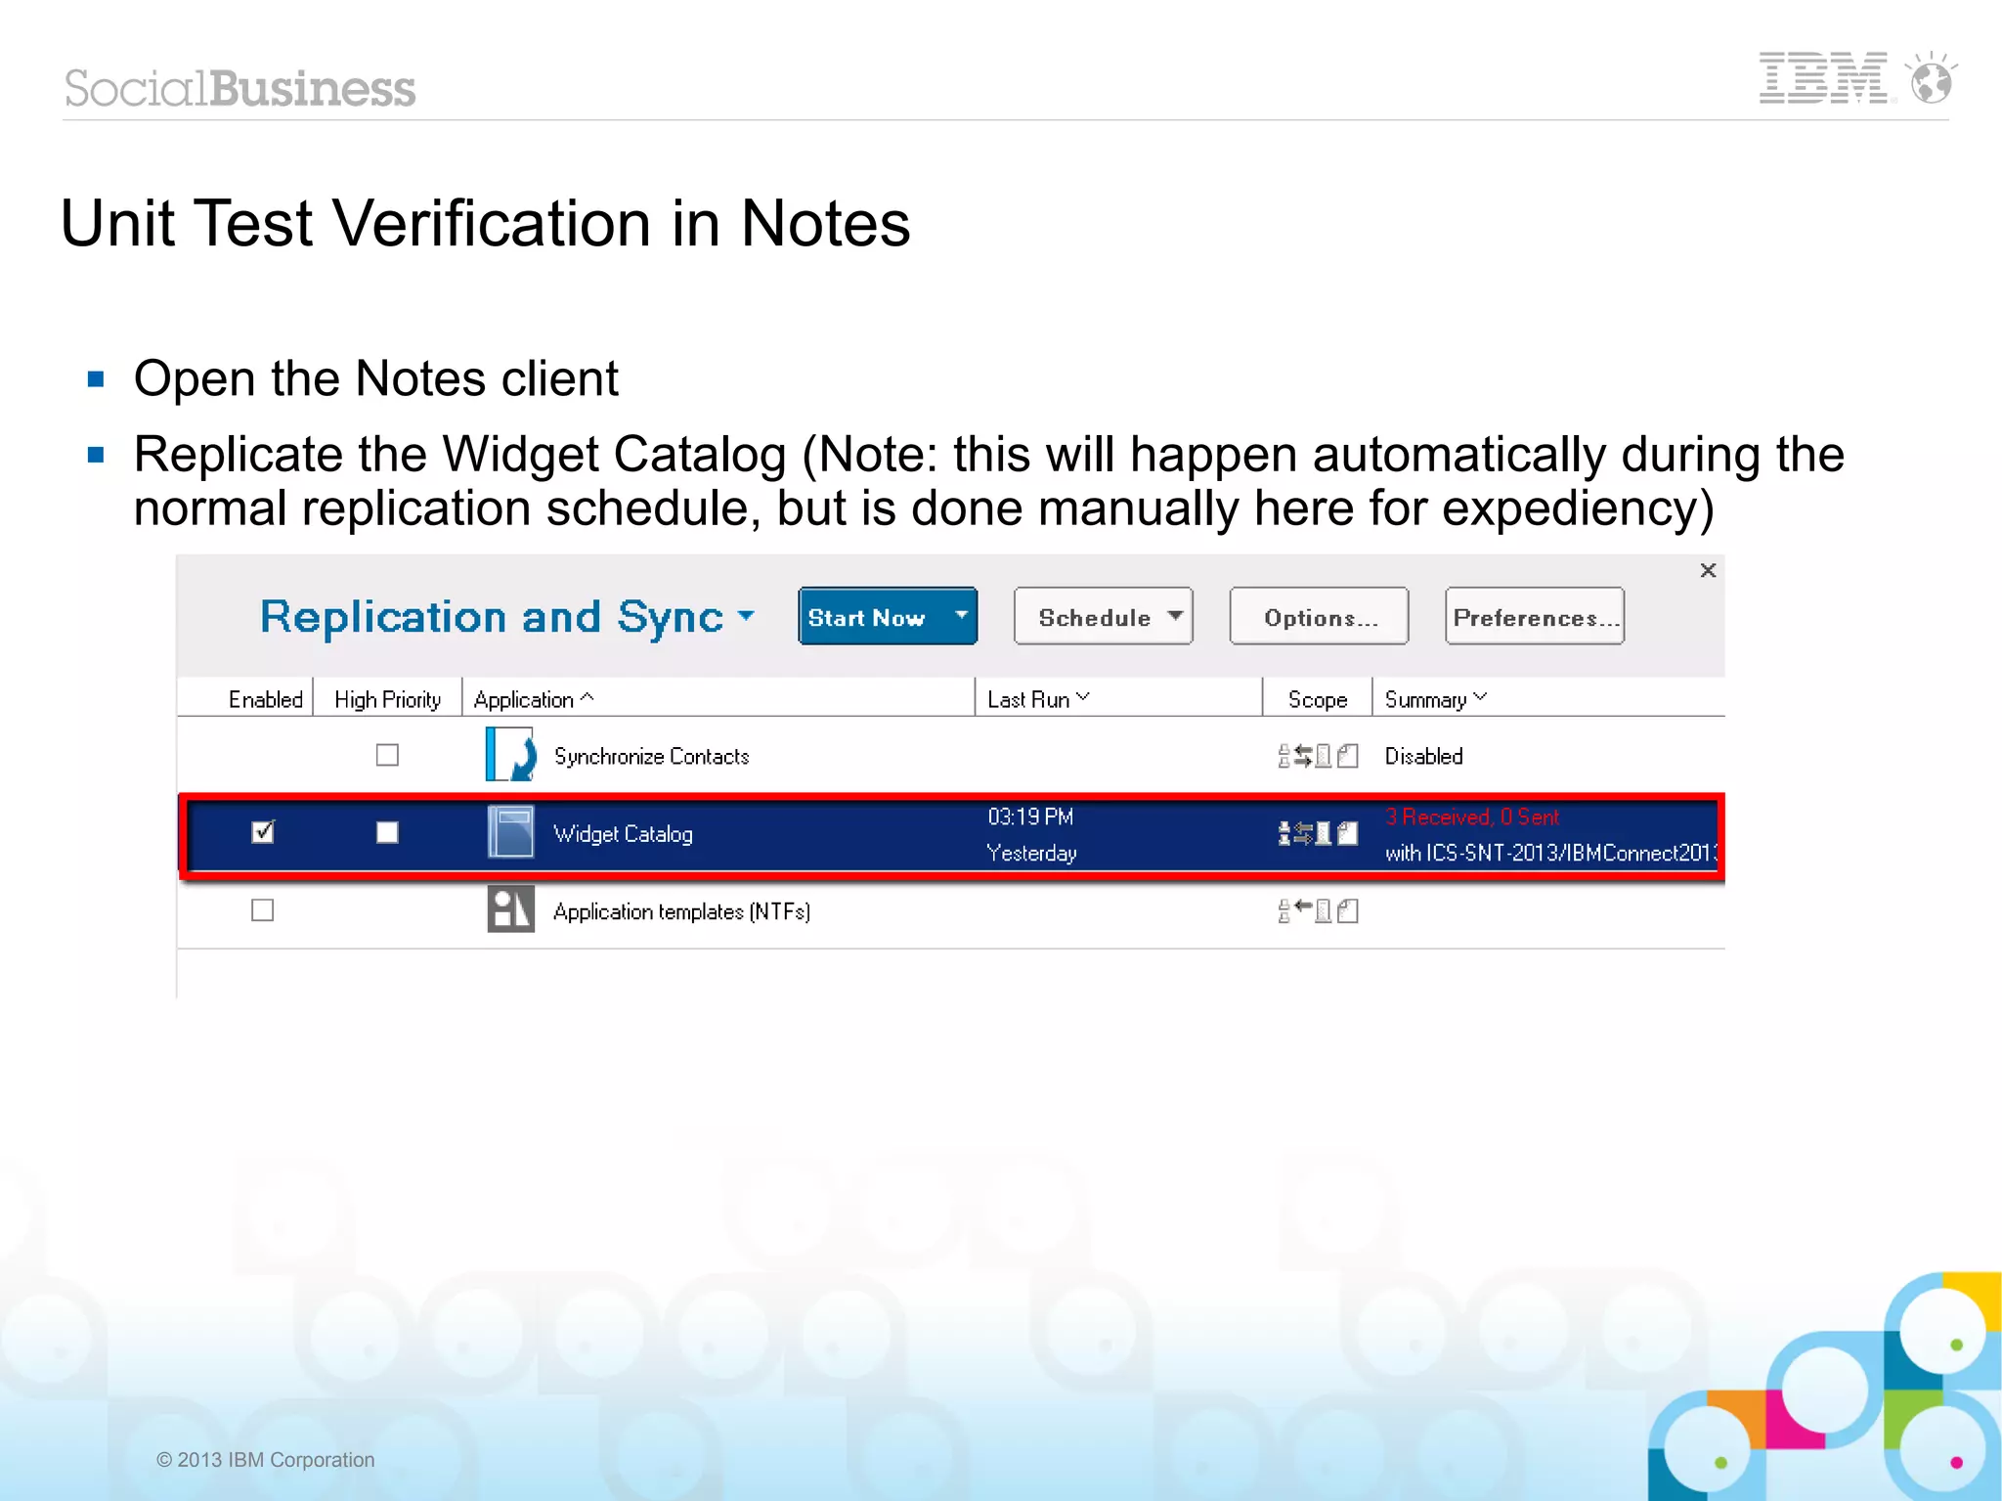The height and width of the screenshot is (1501, 2002).
Task: Click the Enabled column header
Action: (265, 699)
